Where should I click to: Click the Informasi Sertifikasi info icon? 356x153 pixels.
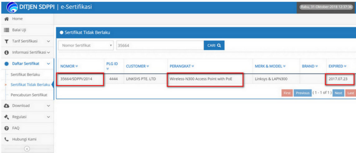click(6, 52)
